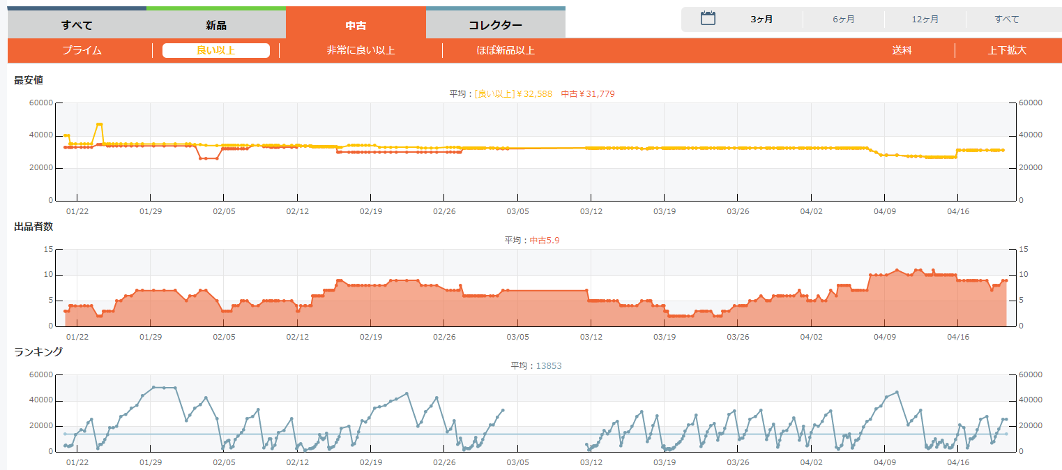
Task: Choose the 6ヶ月 time range
Action: pyautogui.click(x=843, y=20)
